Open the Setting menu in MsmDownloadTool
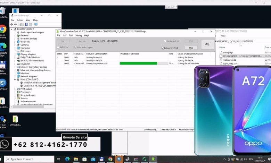 click(x=79, y=35)
